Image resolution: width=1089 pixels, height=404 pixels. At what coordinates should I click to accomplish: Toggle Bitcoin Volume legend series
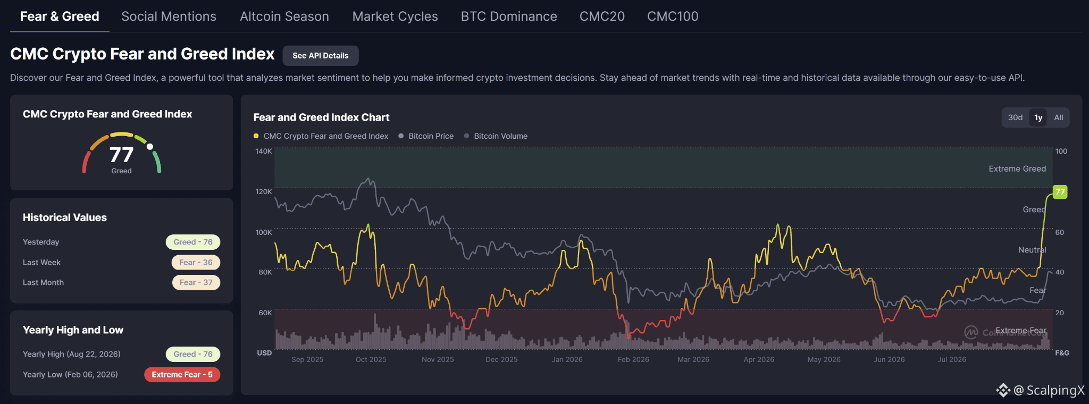[x=496, y=136]
